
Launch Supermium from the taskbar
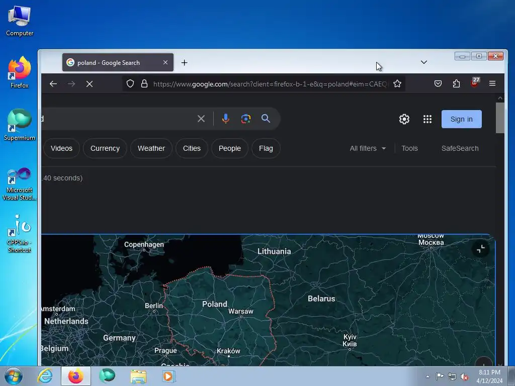click(107, 376)
